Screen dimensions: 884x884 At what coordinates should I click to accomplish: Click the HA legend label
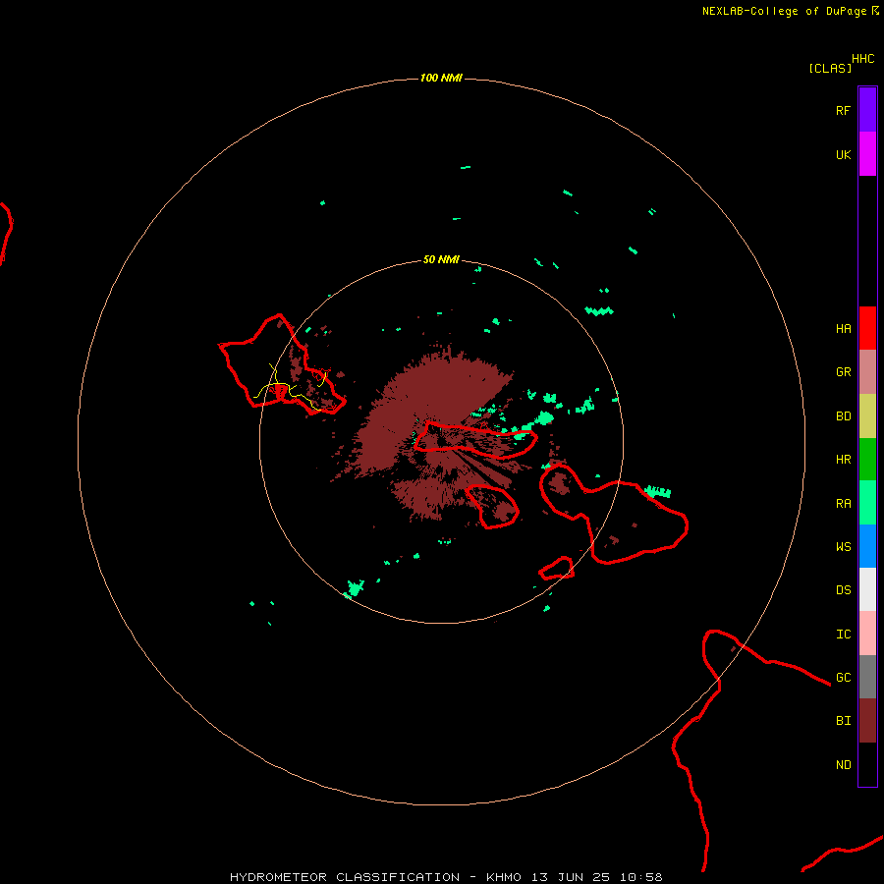coord(843,329)
